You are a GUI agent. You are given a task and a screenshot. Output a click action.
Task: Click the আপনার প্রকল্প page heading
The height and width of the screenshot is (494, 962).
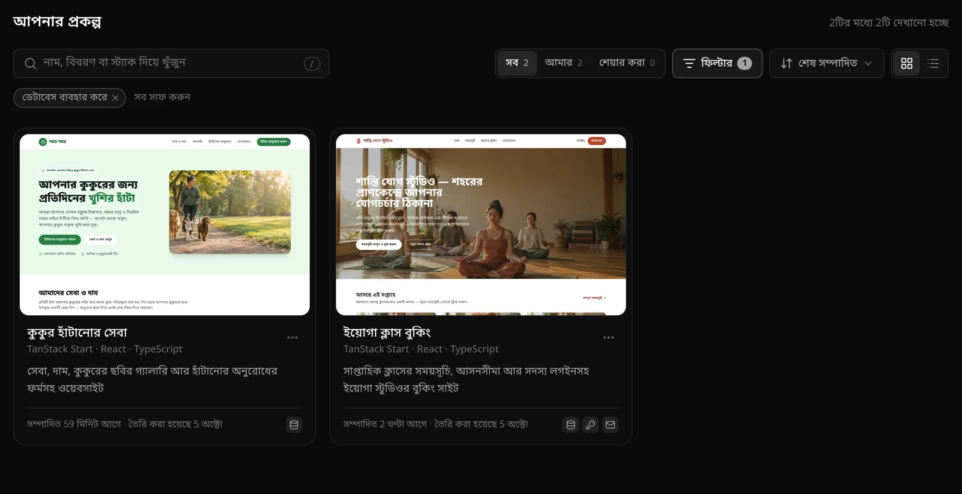(57, 21)
